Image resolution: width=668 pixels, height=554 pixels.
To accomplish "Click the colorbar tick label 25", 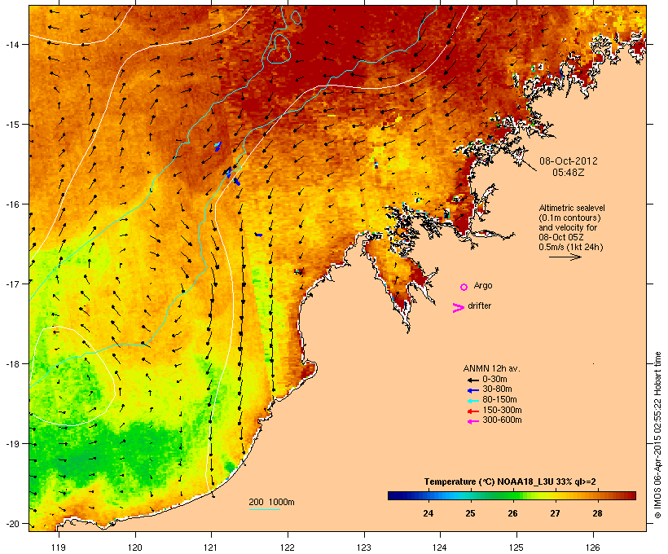I will click(x=470, y=513).
